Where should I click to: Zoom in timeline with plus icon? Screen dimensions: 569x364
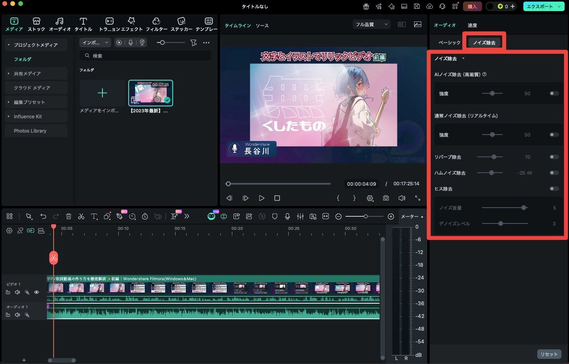[391, 216]
